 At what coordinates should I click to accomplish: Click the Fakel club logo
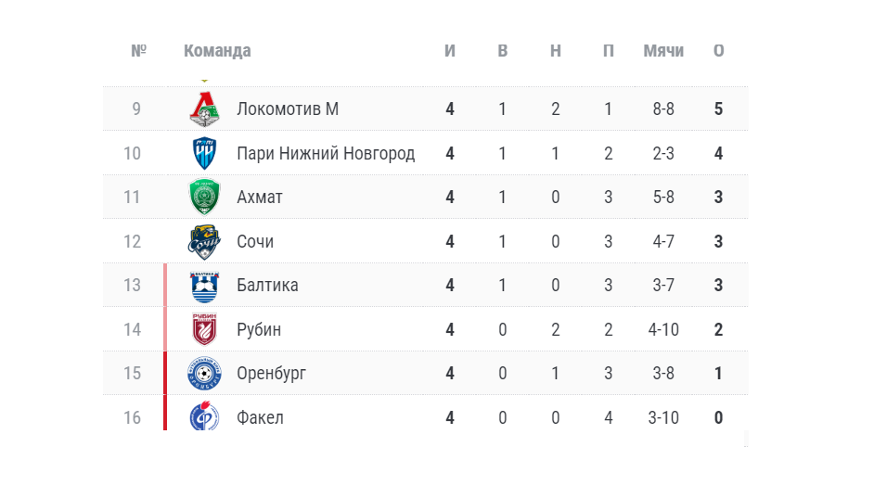pyautogui.click(x=205, y=417)
